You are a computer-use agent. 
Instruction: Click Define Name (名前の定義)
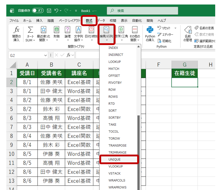(204, 28)
